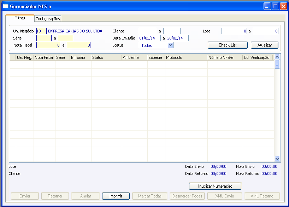Open the Status dropdown showing Todos
Viewport: 289px width, 207px height.
coord(156,45)
